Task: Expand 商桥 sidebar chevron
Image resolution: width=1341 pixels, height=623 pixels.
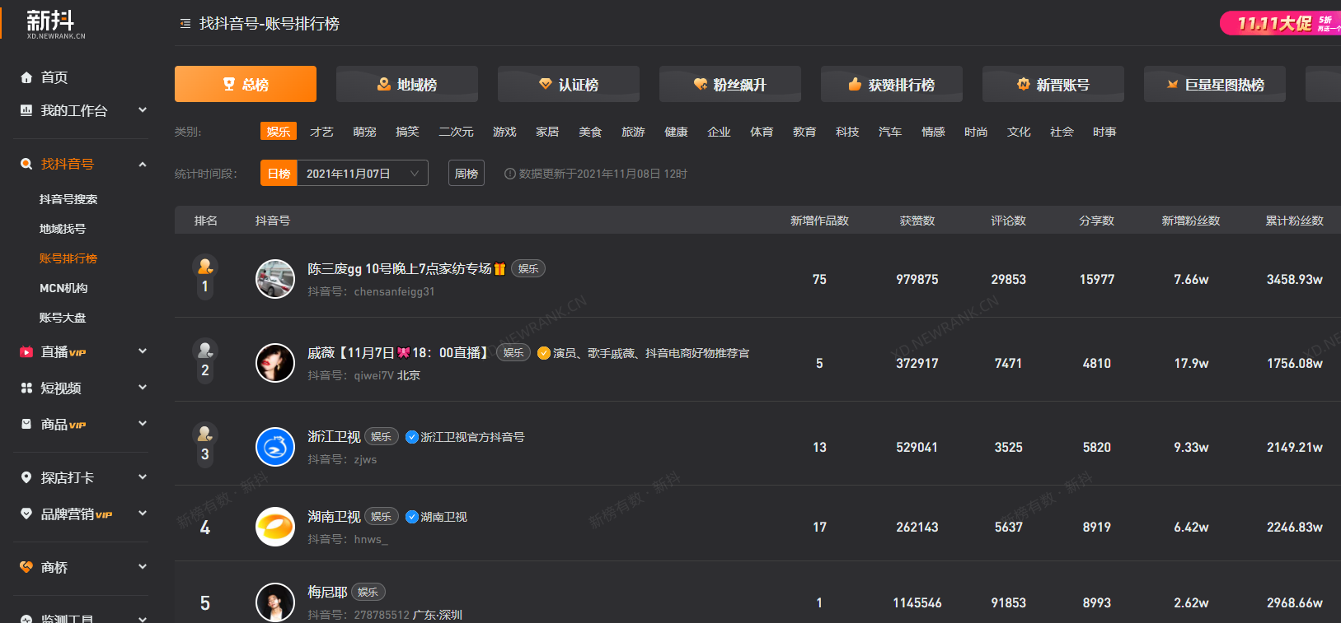Action: point(143,566)
